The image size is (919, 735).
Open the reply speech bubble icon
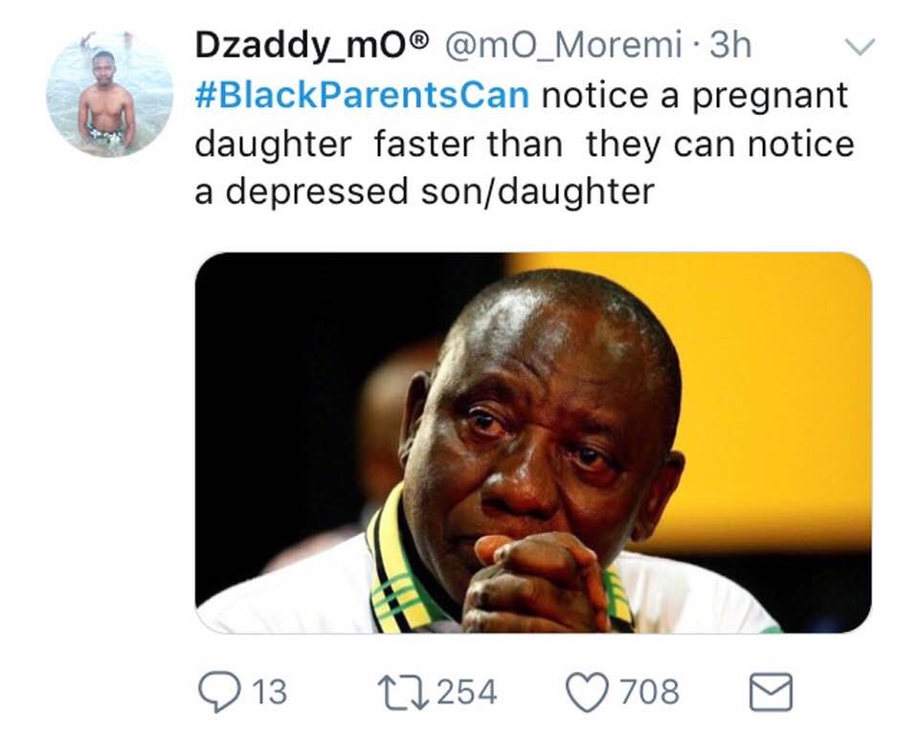(220, 692)
